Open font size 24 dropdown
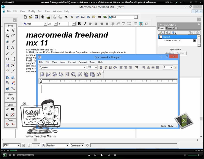 [x=56, y=24]
